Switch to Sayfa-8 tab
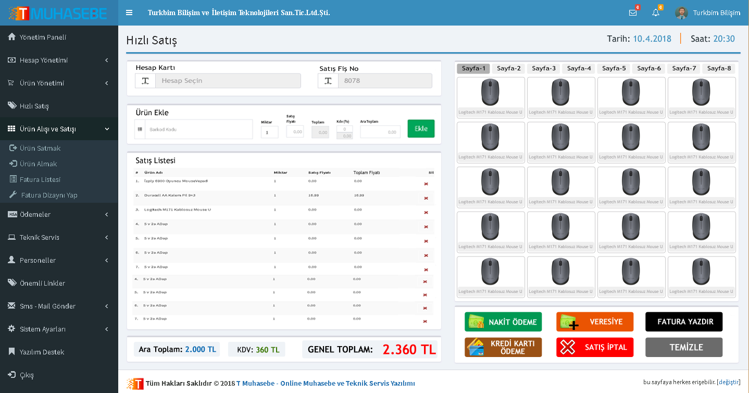 (x=719, y=68)
